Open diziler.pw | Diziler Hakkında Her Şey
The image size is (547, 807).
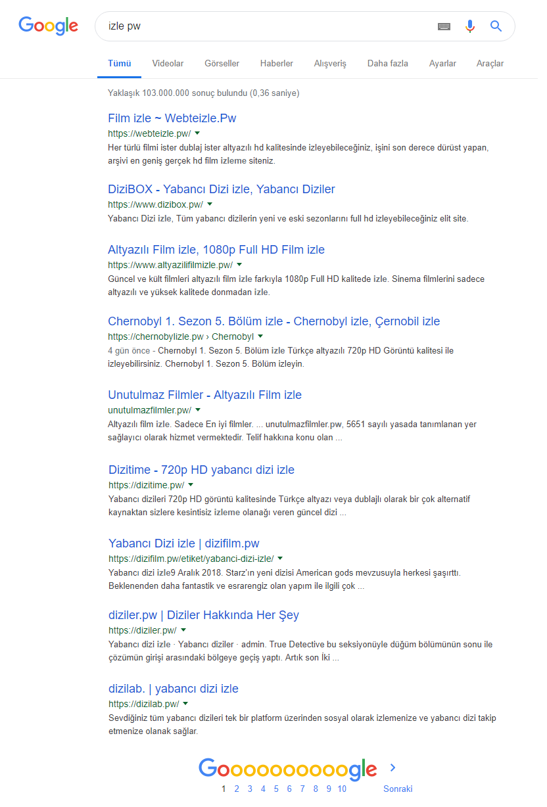coord(204,615)
